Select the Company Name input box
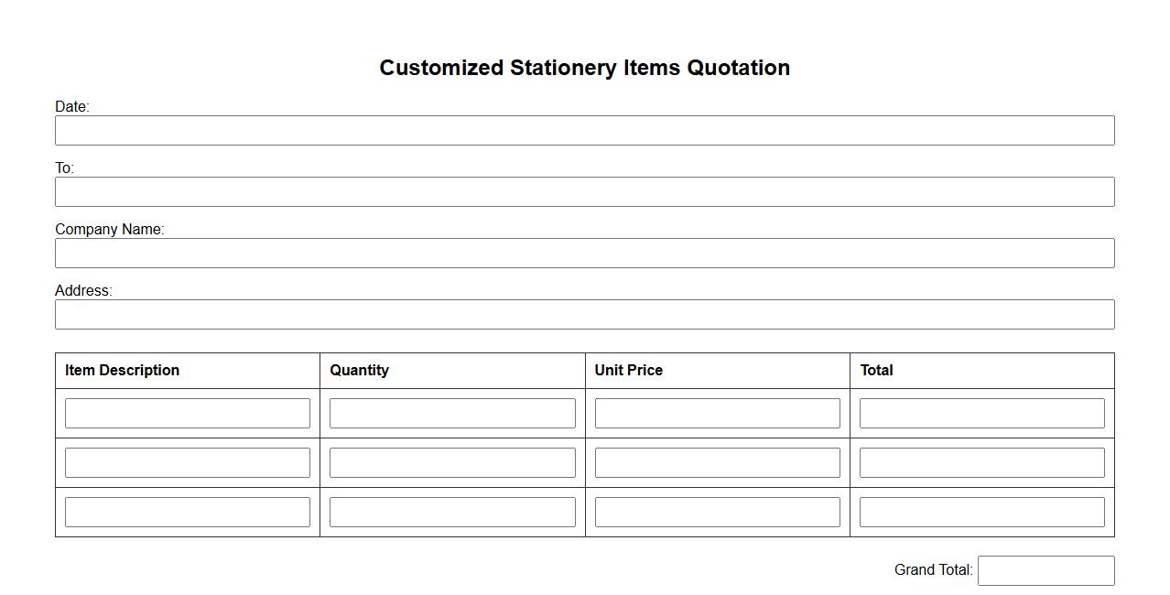Image resolution: width=1170 pixels, height=595 pixels. coord(584,253)
